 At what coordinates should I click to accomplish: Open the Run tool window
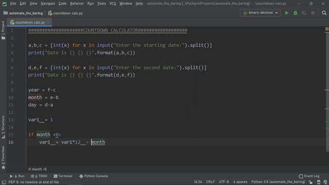click(17, 176)
